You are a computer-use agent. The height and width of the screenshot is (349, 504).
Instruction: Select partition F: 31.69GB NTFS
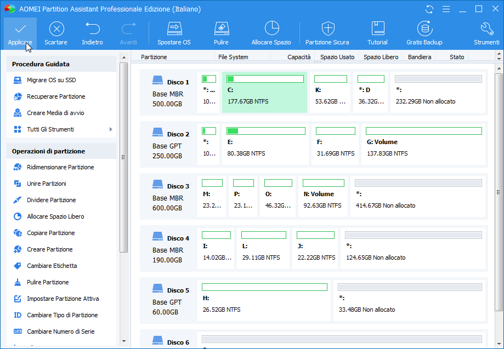(x=335, y=145)
